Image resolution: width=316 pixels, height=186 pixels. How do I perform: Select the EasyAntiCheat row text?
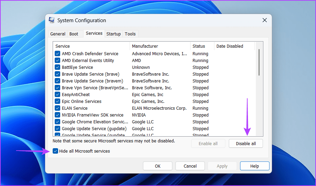(x=76, y=94)
